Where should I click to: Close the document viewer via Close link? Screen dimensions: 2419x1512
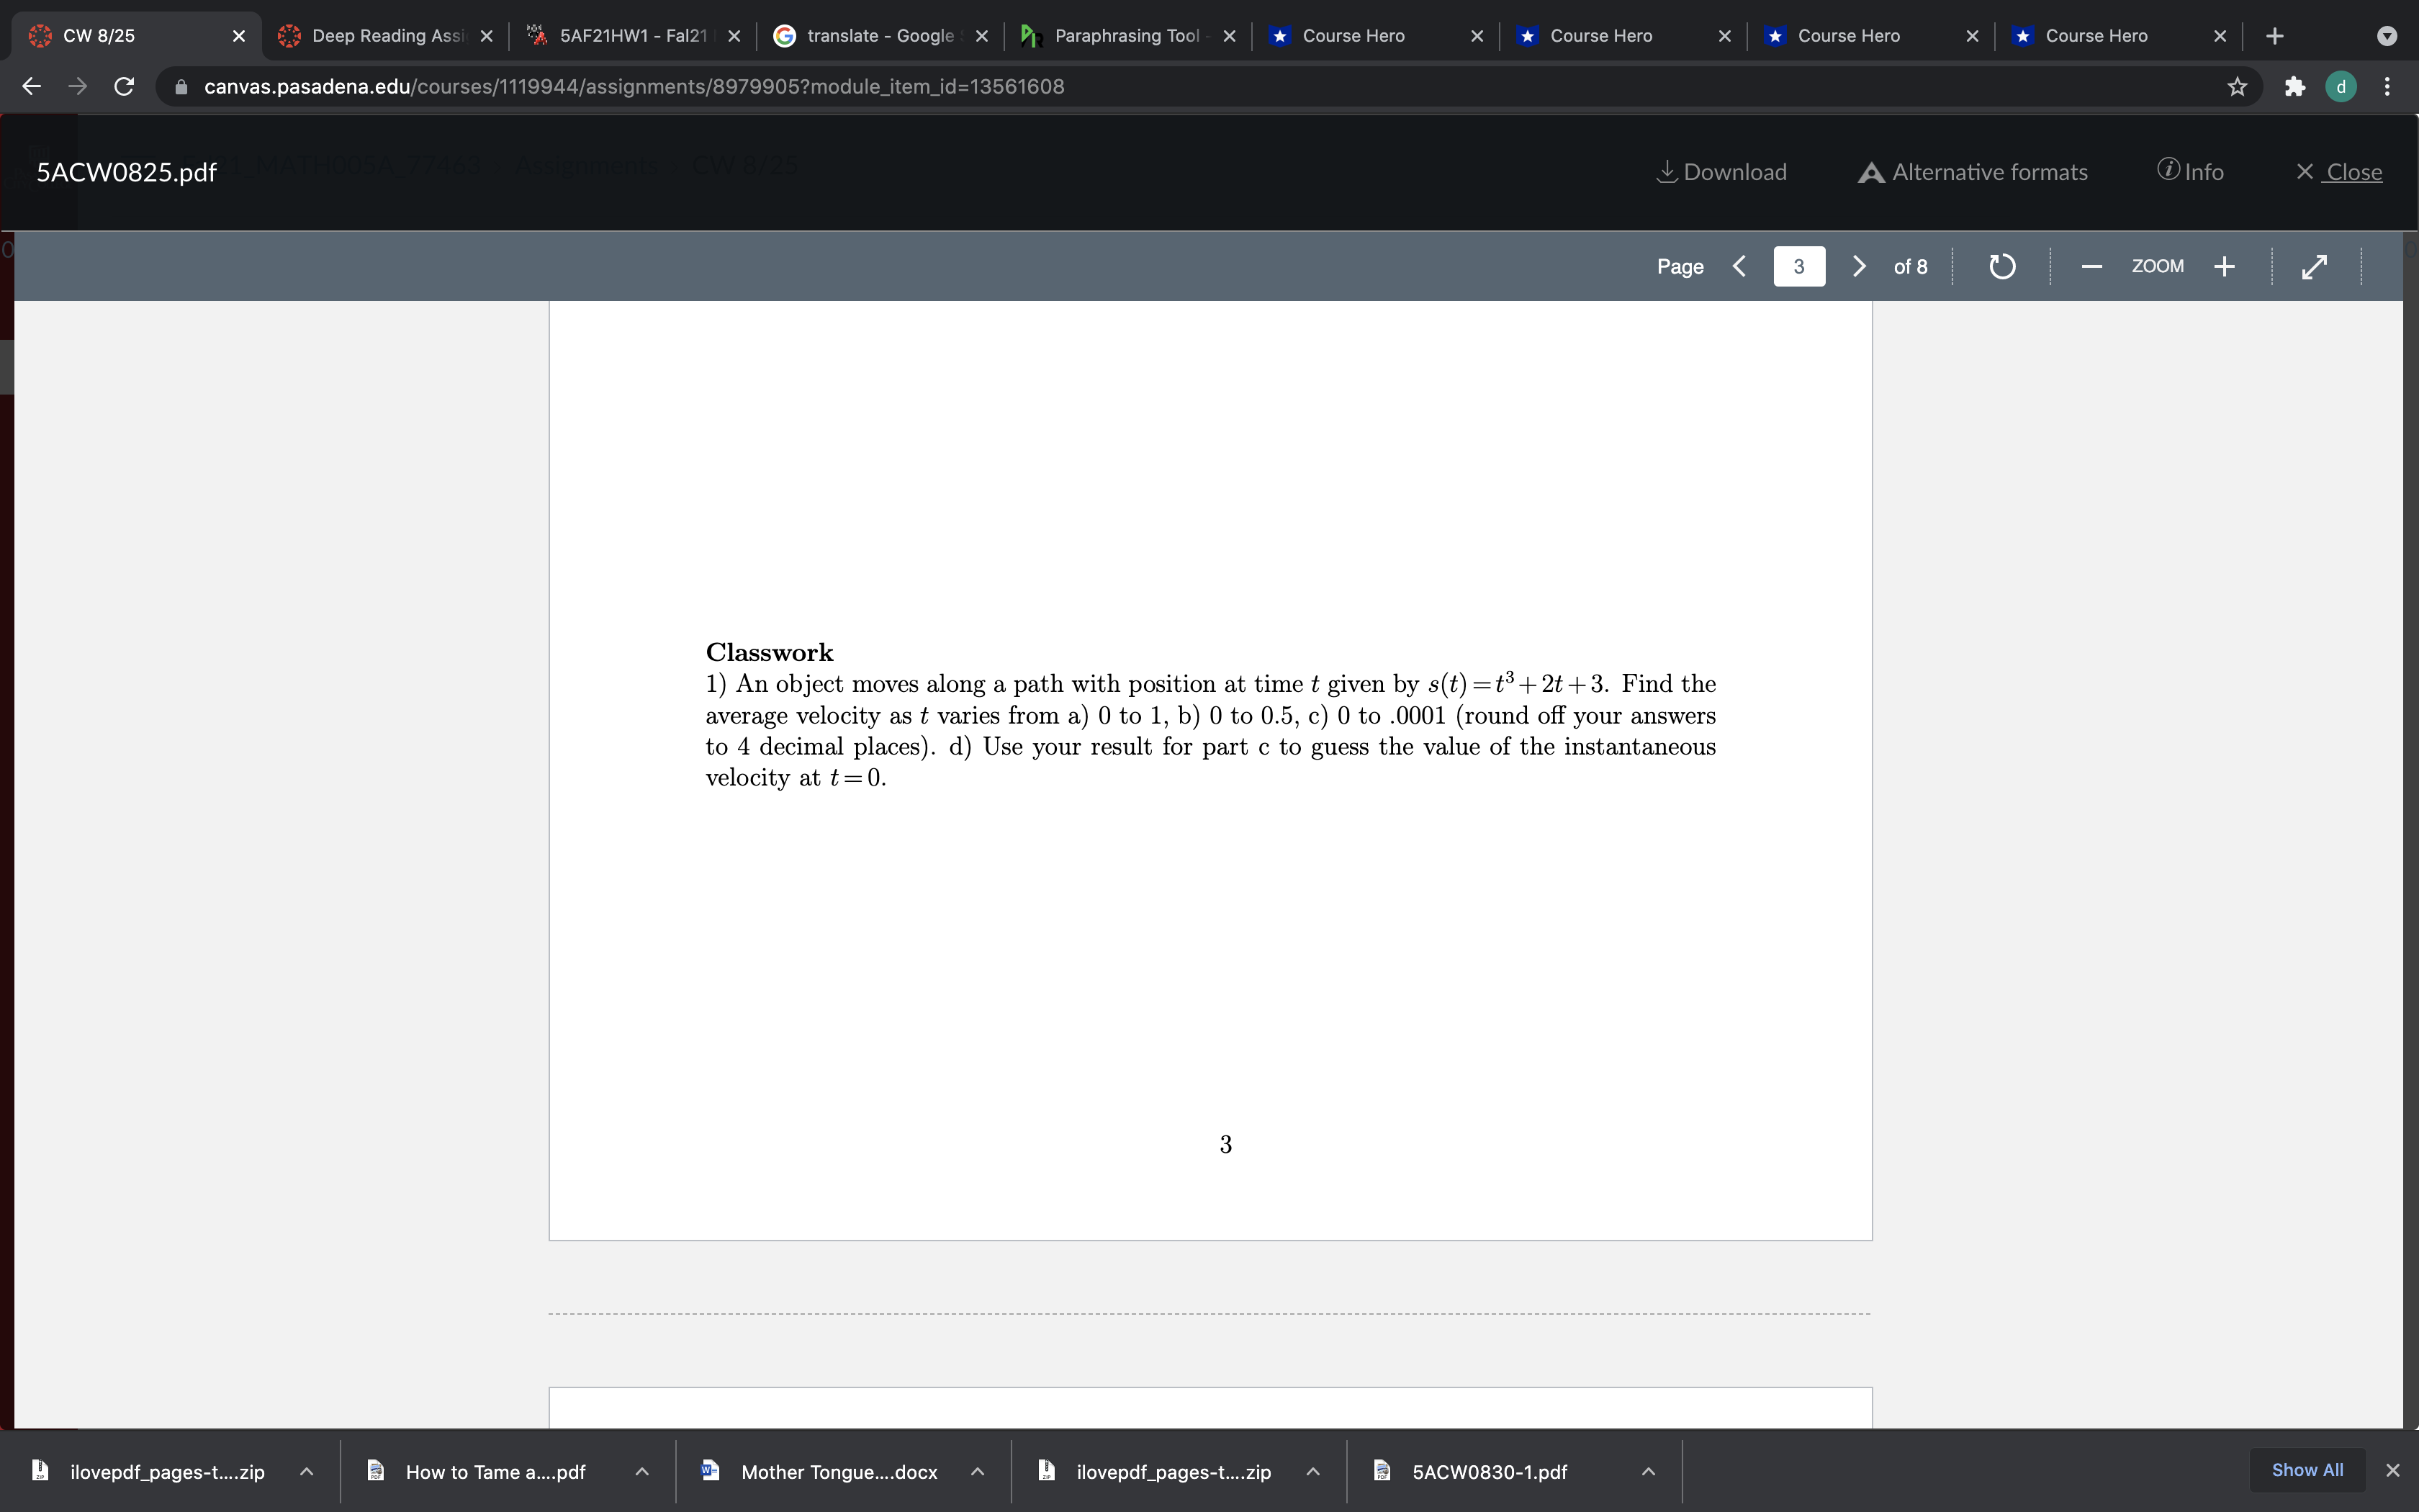(x=2342, y=171)
